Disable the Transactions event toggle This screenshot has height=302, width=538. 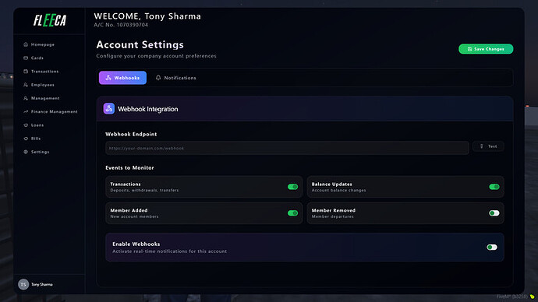click(x=292, y=187)
